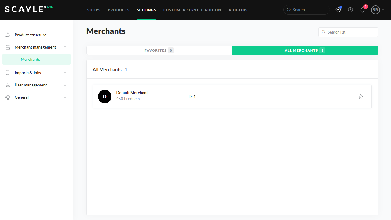Go to the Products menu
The image size is (391, 220).
(119, 10)
